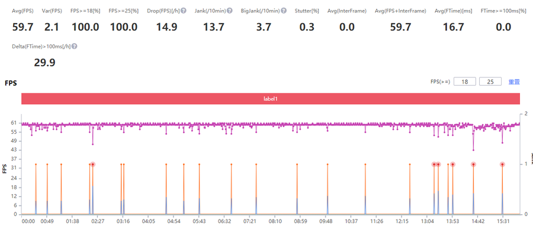Open help icon beside Delta(FTime)>100ms[/h]

[75, 46]
